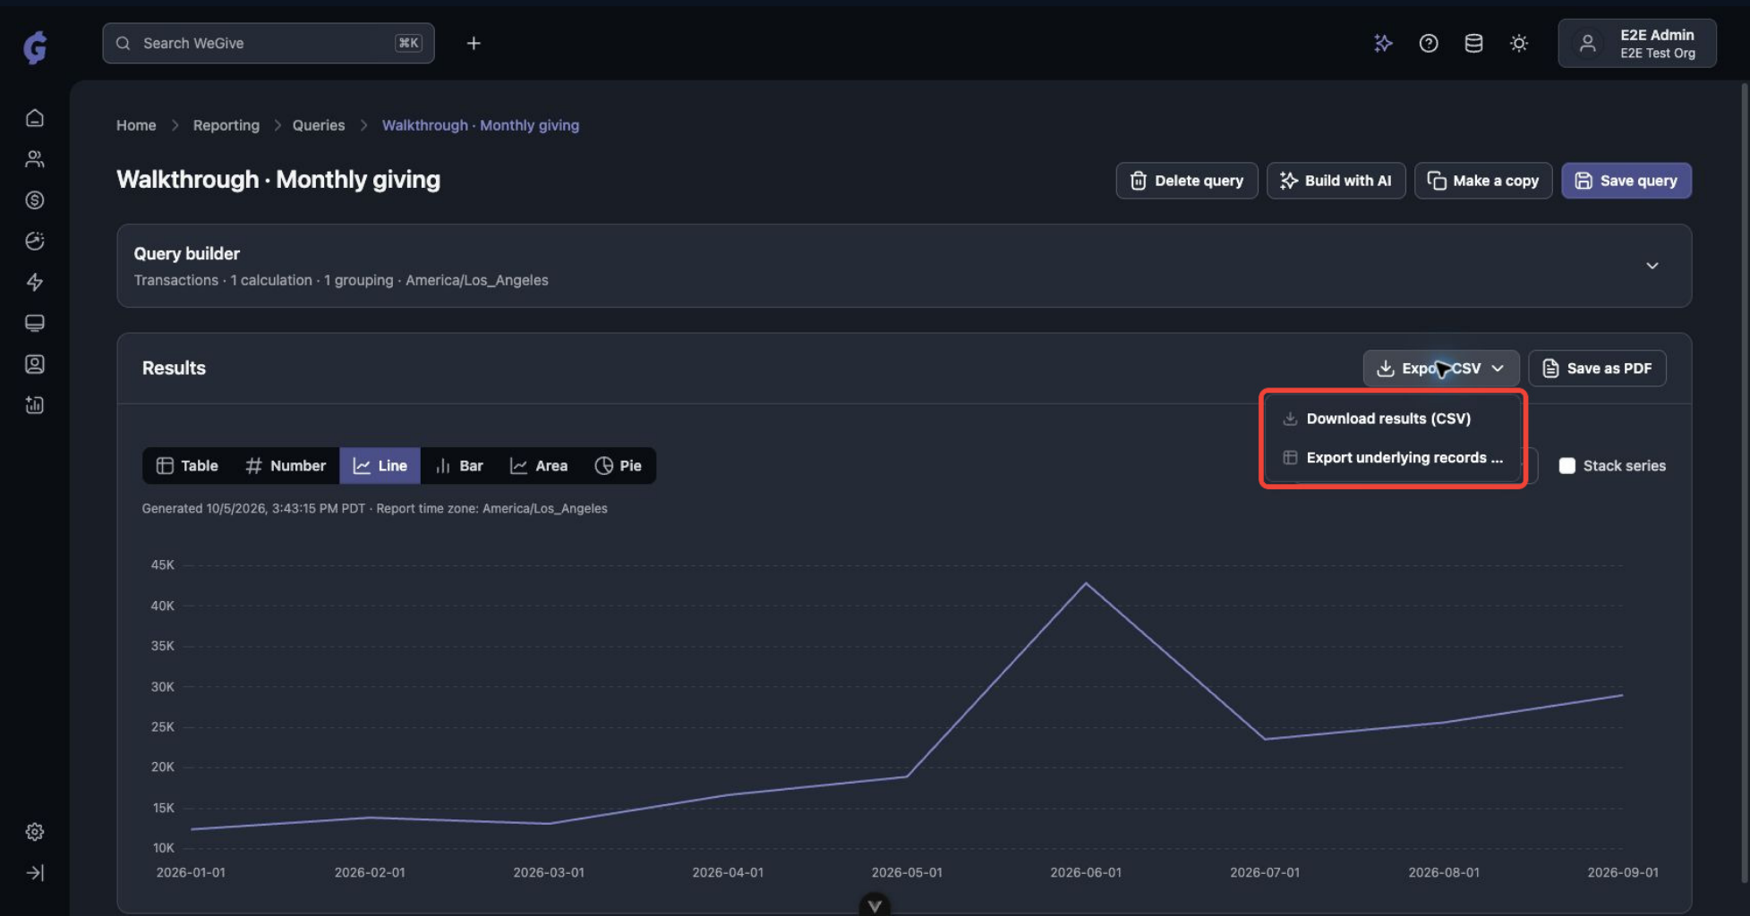Choose Export underlying records option
This screenshot has height=916, width=1750.
coord(1394,458)
